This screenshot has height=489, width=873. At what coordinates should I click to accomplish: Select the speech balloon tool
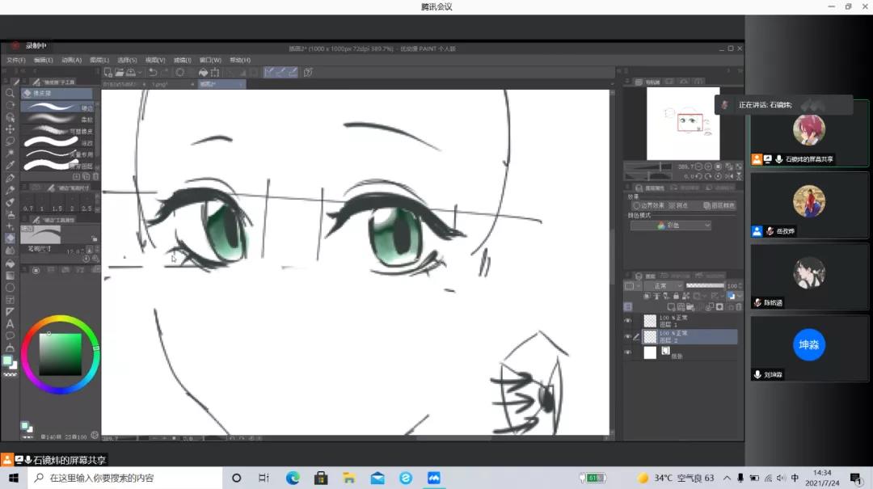pos(10,335)
